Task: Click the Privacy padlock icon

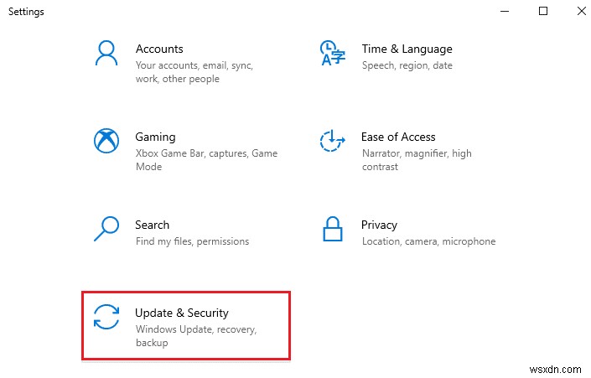Action: 333,230
